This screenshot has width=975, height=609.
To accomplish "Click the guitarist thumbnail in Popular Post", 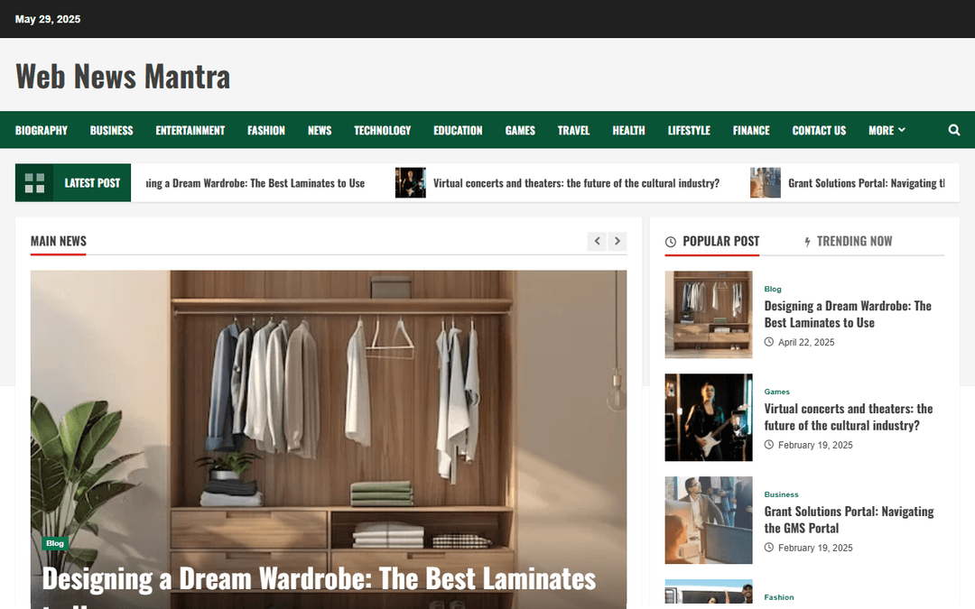I will [709, 417].
